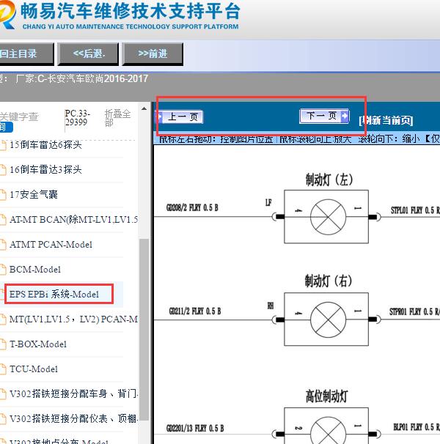Click document icon beside 16倒车雷达3探头

click(2, 170)
